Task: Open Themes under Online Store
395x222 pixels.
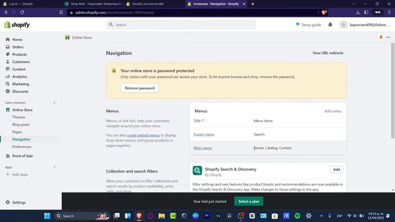Action: pos(19,117)
